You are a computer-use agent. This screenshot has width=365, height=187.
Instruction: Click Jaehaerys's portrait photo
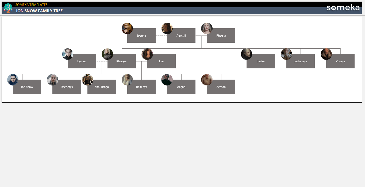point(286,54)
